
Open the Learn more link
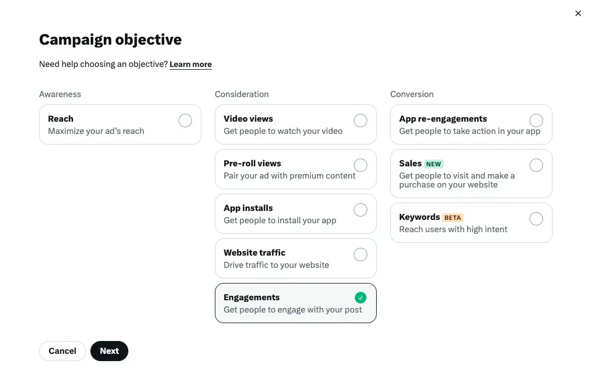point(190,64)
